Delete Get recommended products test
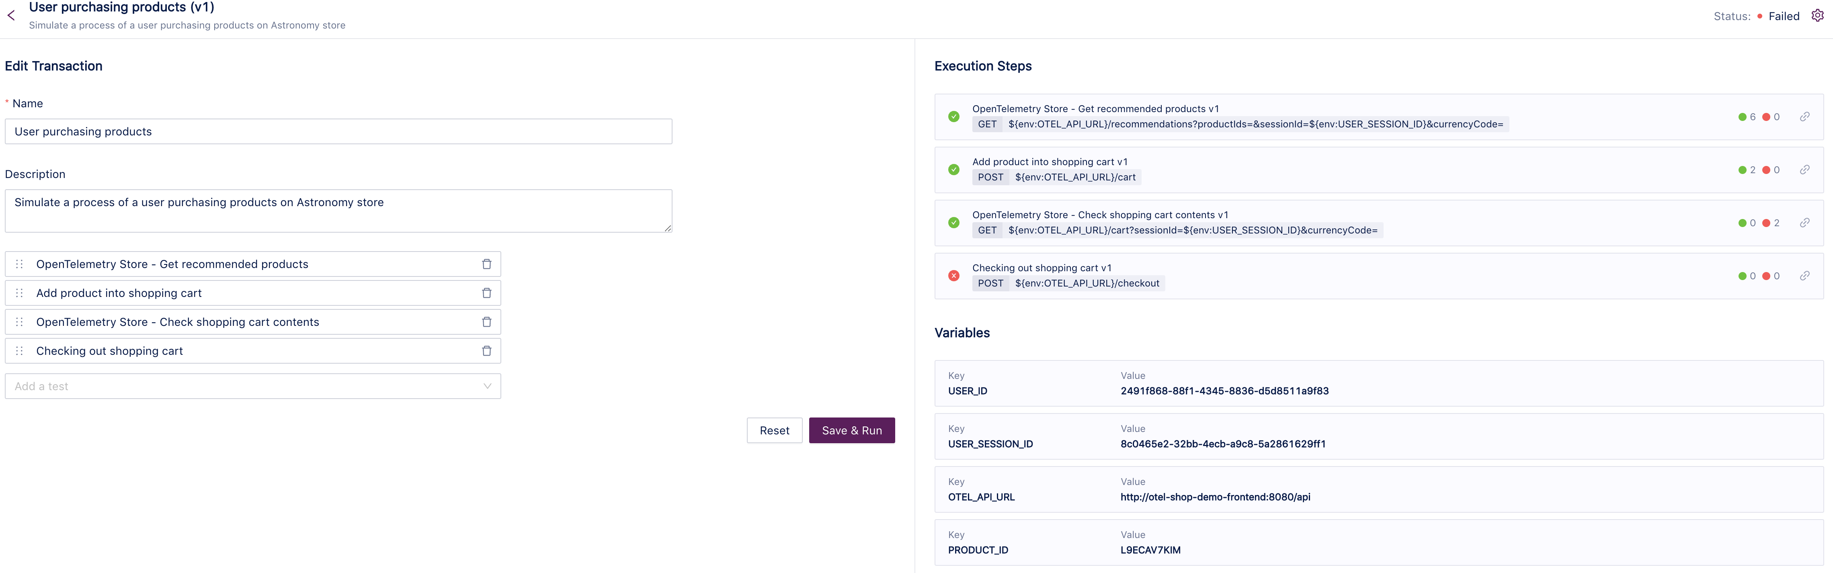 pyautogui.click(x=487, y=264)
